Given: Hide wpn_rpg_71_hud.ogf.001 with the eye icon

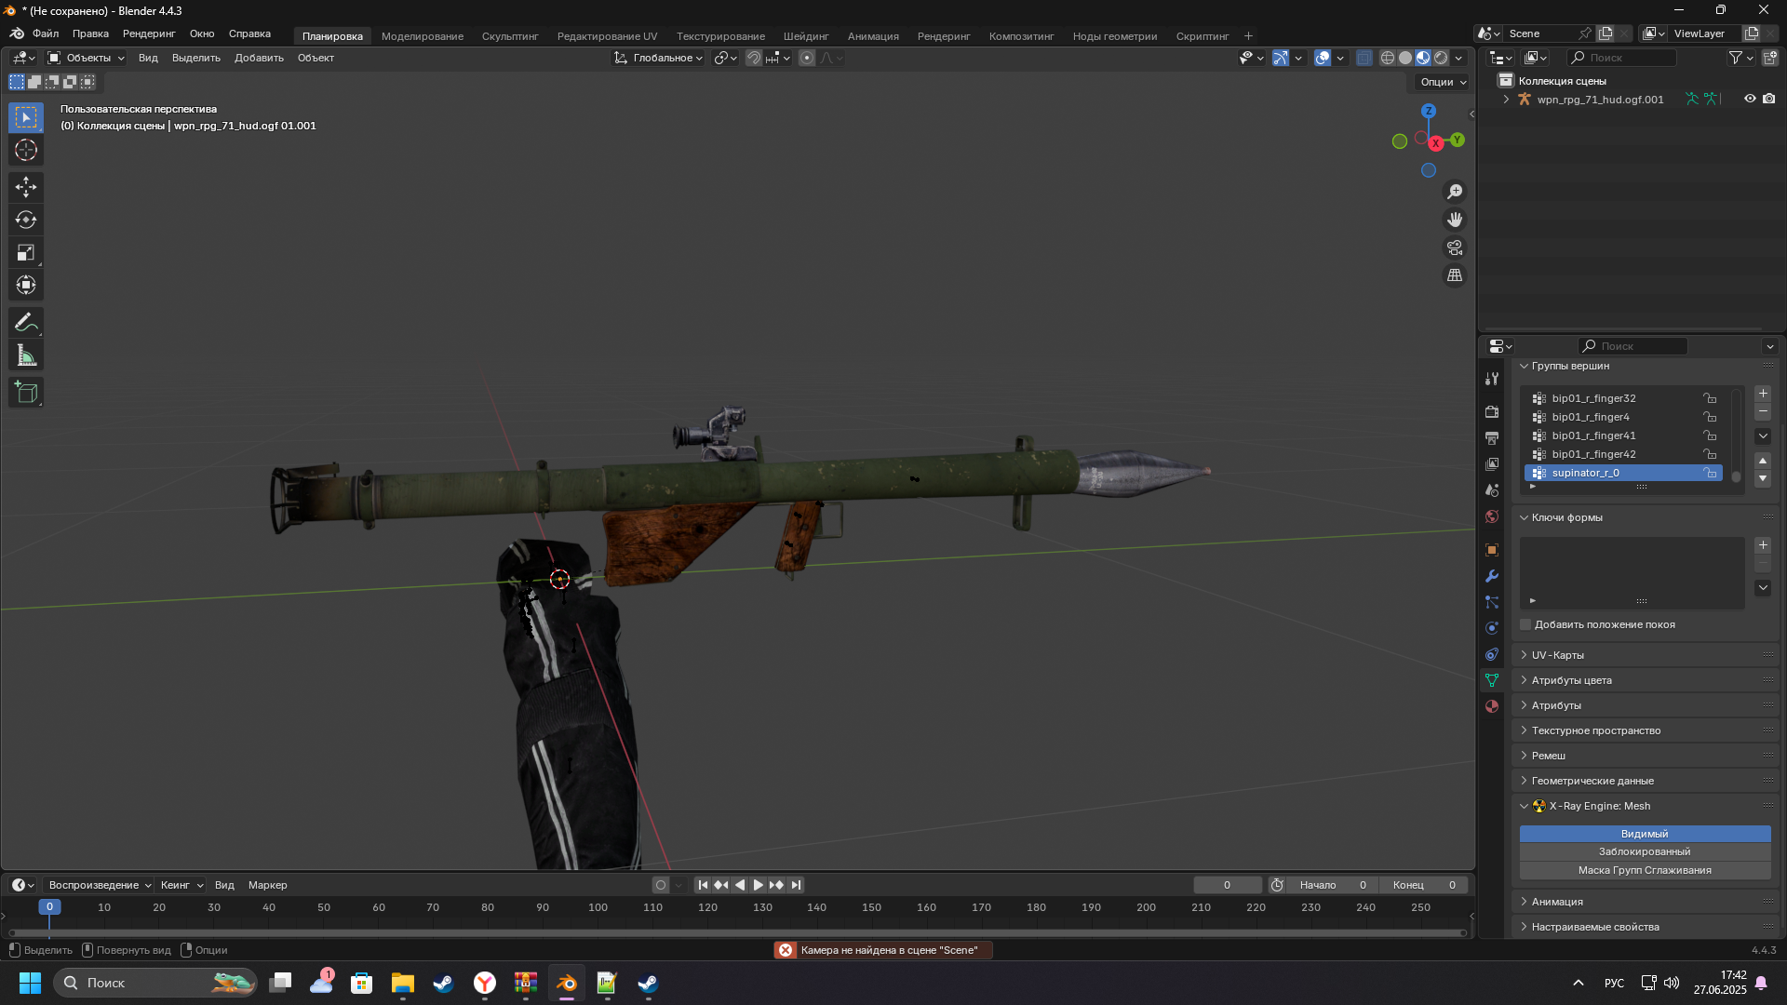Looking at the screenshot, I should (x=1750, y=99).
